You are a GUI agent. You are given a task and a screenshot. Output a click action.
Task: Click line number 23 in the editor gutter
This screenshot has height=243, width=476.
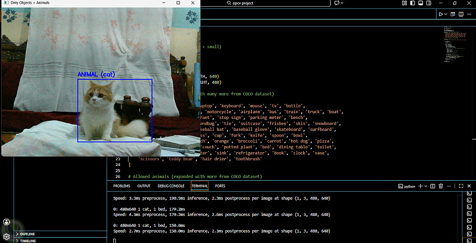[118, 159]
